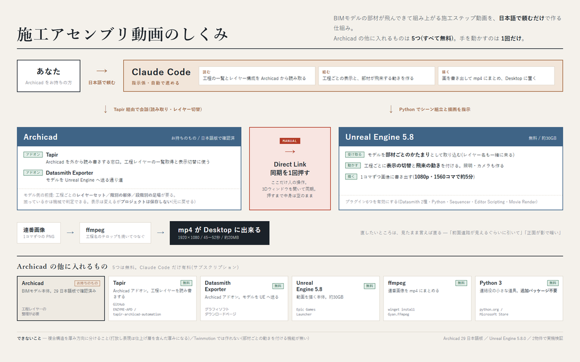Click the red MANUAL badge

pyautogui.click(x=290, y=141)
